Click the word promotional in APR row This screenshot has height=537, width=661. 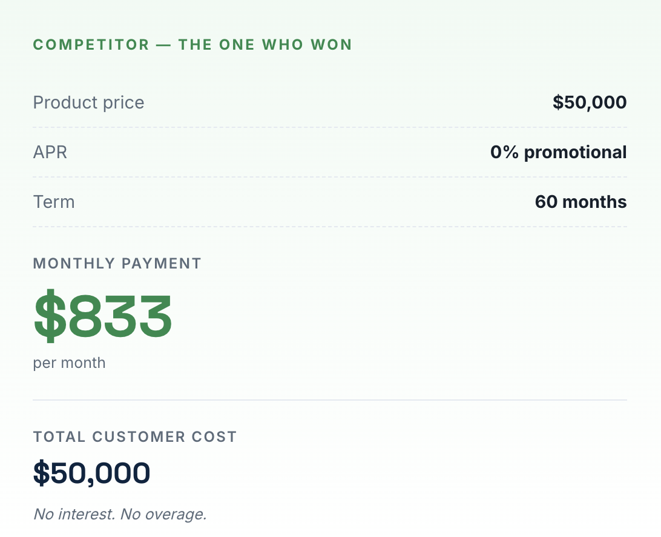(x=575, y=153)
